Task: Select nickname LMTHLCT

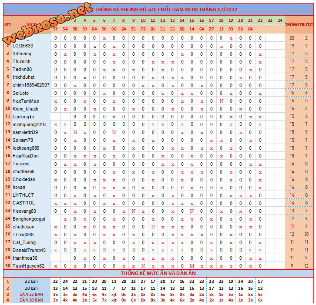Action: click(24, 195)
